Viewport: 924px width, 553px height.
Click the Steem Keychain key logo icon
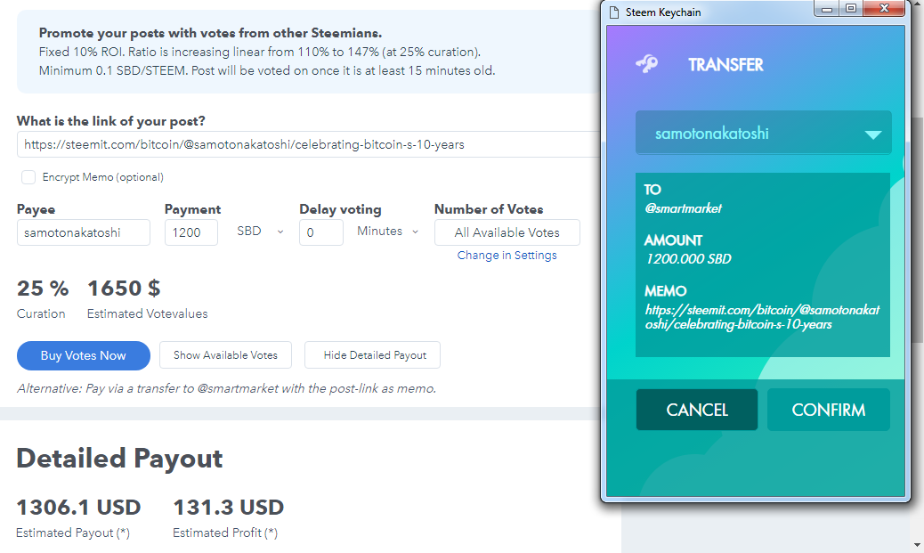coord(647,64)
